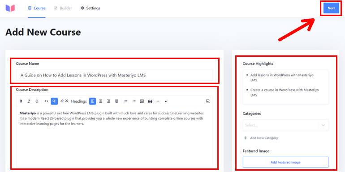Click the blue Next button
345x172 pixels.
[x=331, y=8]
